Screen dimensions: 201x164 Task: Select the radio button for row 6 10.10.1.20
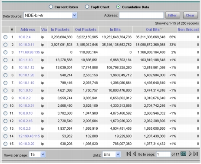tap(5, 75)
